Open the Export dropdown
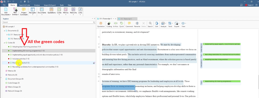The width and height of the screenshot is (259, 98). click(177, 24)
